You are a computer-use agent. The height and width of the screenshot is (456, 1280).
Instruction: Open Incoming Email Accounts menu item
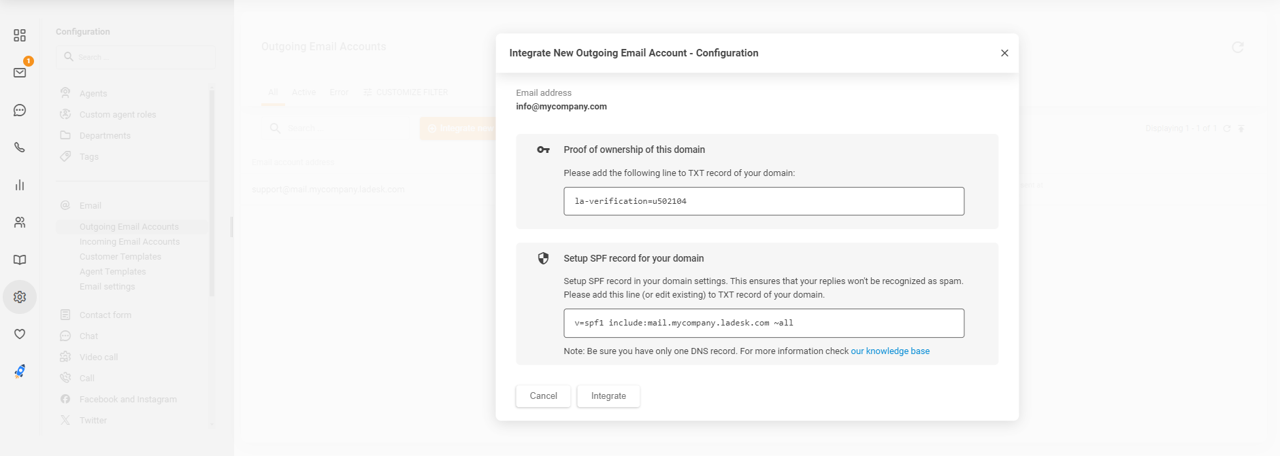pyautogui.click(x=129, y=242)
